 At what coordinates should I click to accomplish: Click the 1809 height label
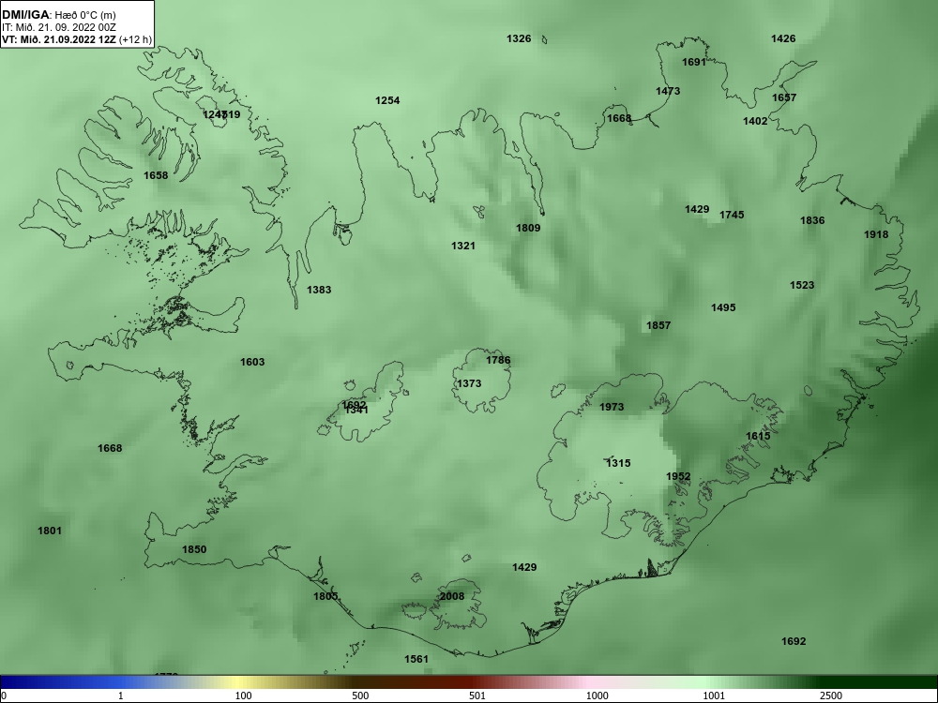click(528, 228)
